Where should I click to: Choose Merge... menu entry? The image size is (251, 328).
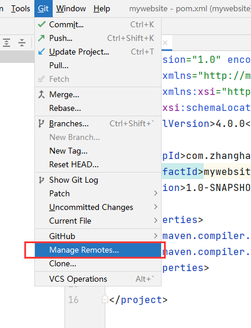(98, 94)
